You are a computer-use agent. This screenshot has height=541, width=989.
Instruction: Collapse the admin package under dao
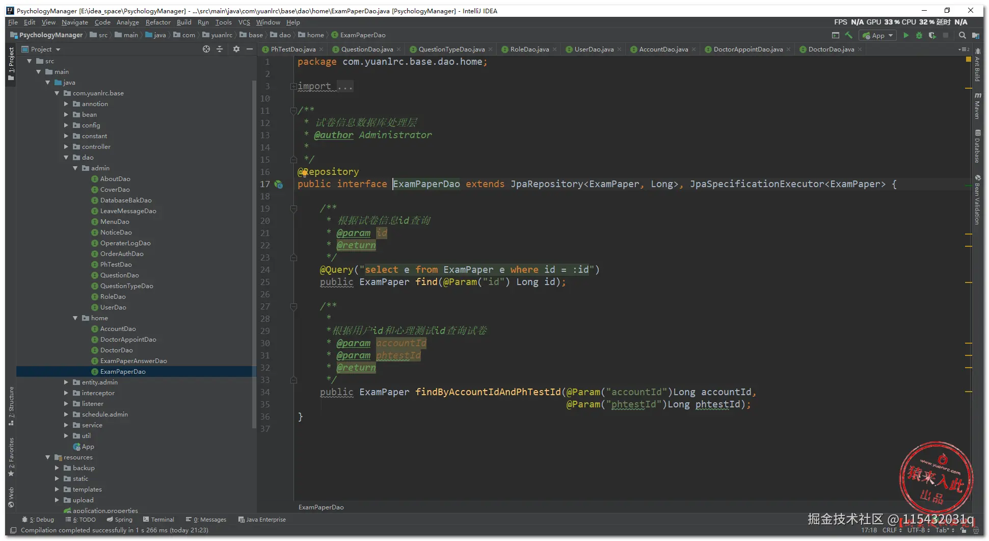pyautogui.click(x=75, y=168)
